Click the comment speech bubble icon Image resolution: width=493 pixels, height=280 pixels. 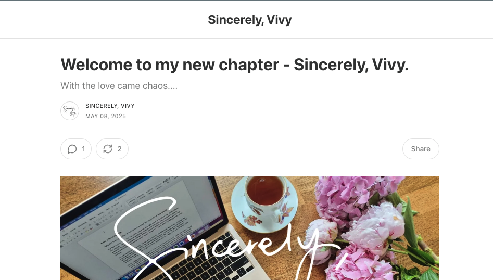tap(72, 149)
